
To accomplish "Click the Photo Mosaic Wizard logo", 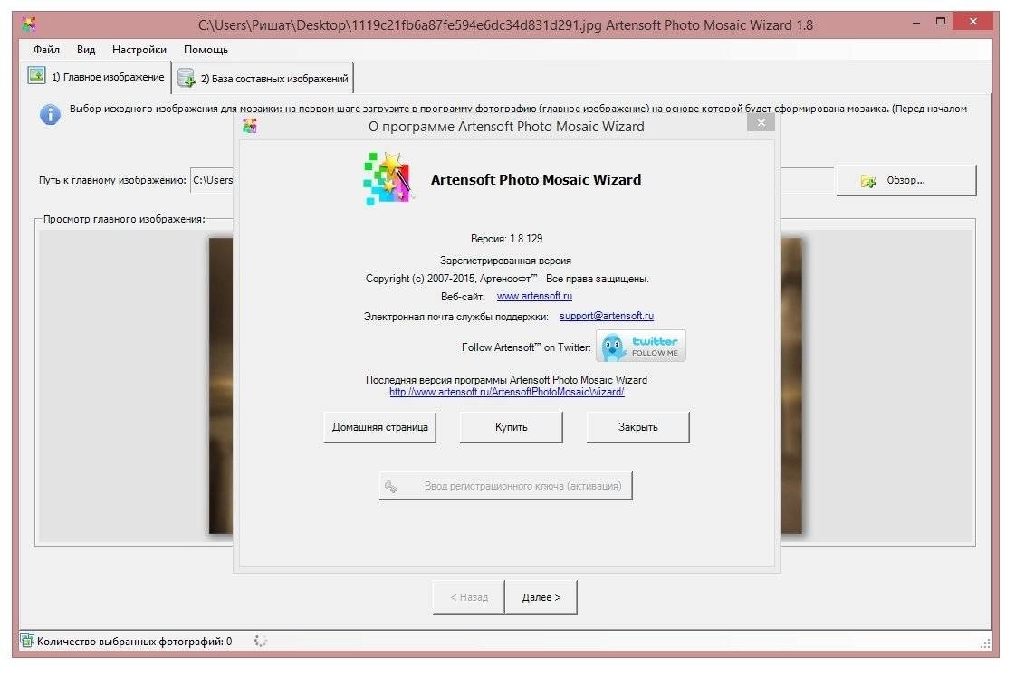I will click(x=388, y=178).
